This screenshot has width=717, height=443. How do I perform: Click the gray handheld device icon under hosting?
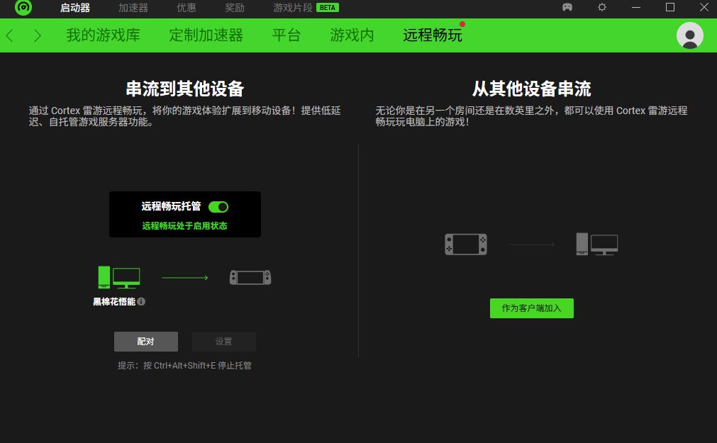[x=250, y=278]
